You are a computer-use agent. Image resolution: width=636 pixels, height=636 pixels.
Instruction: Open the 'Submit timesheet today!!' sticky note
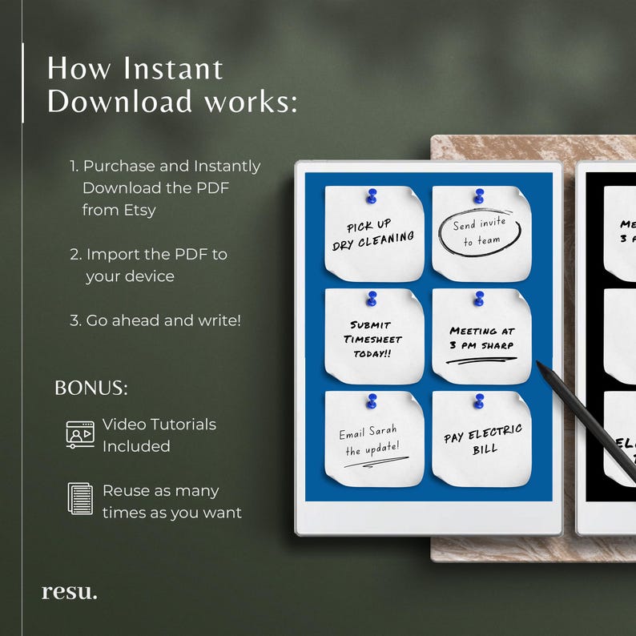coord(374,336)
